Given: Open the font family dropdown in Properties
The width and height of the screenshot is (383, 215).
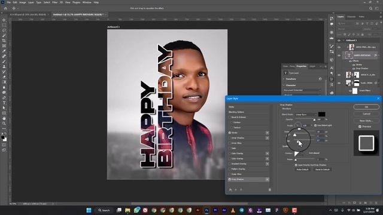Looking at the screenshot, I should click(x=302, y=90).
